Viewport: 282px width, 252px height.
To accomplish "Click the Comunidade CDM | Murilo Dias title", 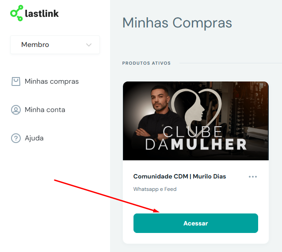I will 179,176.
